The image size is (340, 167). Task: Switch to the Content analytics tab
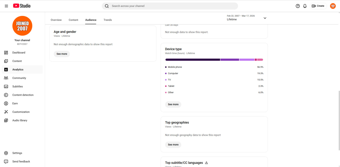[x=73, y=20]
